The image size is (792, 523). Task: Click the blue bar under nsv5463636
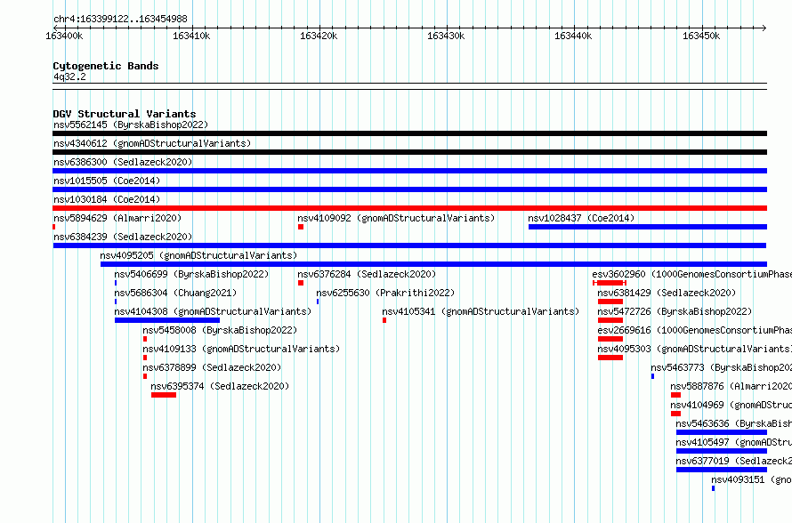tap(722, 432)
